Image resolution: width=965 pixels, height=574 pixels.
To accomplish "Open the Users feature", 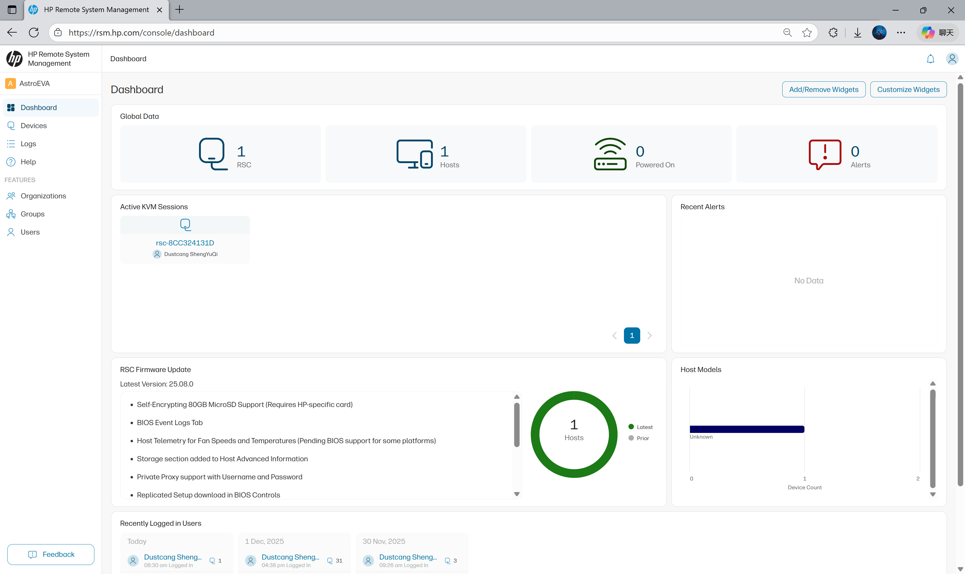I will pyautogui.click(x=30, y=232).
